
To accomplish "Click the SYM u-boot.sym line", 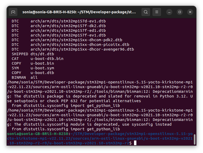I will tap(33, 68).
